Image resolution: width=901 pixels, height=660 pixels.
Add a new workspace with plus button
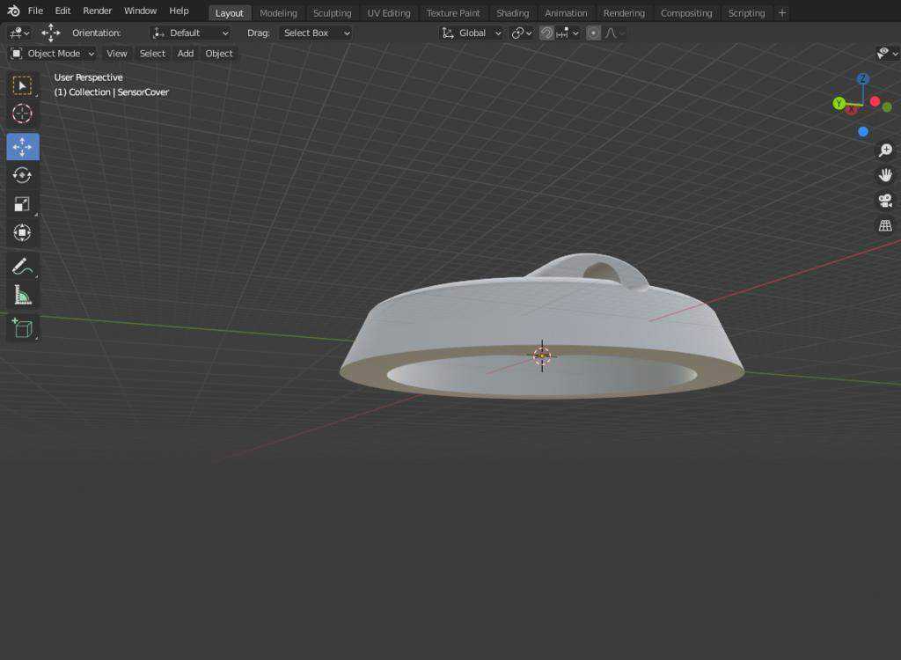[782, 12]
